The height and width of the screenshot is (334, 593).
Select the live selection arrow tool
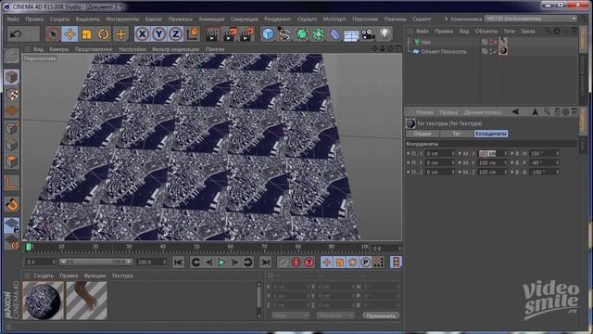[53, 34]
